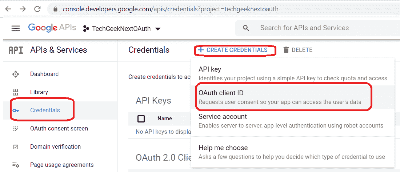Click the Name column header
Viewport: 400px width, 173px height.
coord(164,118)
